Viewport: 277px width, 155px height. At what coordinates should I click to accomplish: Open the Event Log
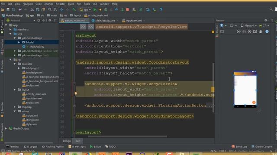click(x=239, y=146)
